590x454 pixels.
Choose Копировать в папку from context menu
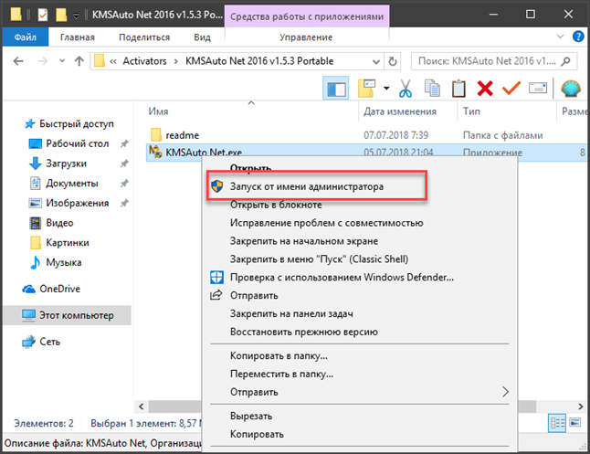click(279, 355)
